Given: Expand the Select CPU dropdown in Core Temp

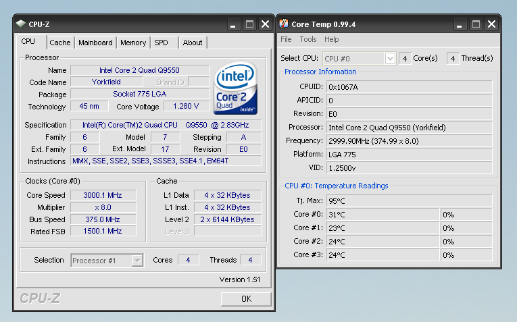Looking at the screenshot, I should coord(390,59).
